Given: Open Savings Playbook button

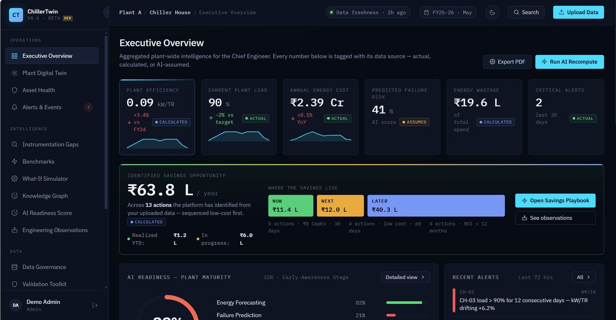Looking at the screenshot, I should tap(555, 201).
